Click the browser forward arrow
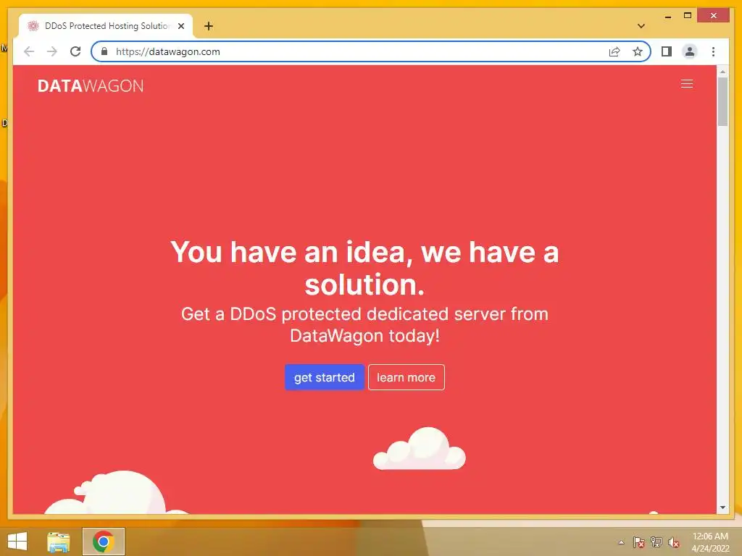The height and width of the screenshot is (556, 742). pos(52,51)
